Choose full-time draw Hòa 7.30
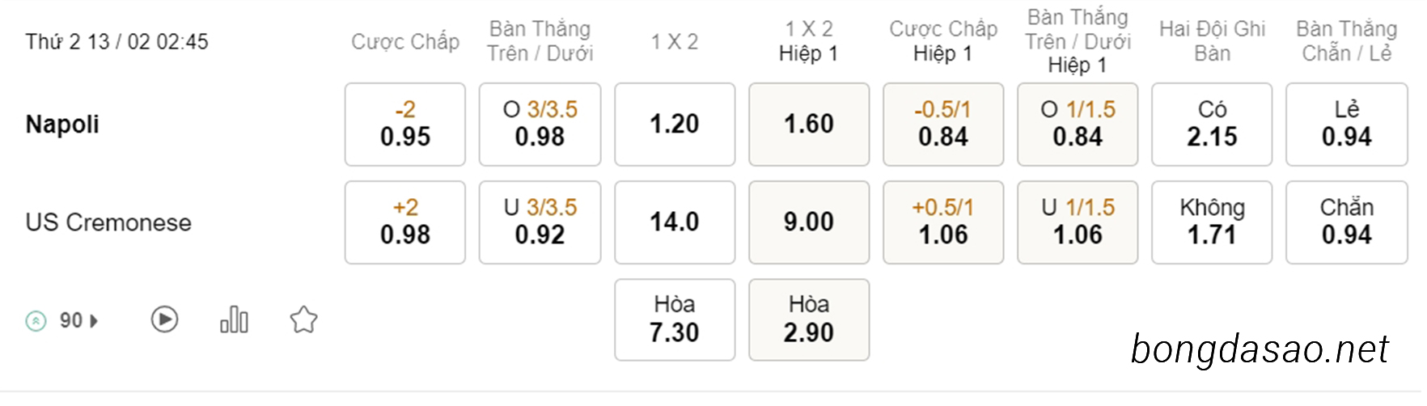The image size is (1427, 406). (x=675, y=319)
